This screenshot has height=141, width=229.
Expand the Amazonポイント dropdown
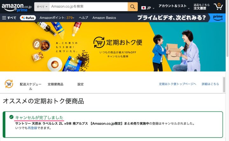tap(57, 18)
